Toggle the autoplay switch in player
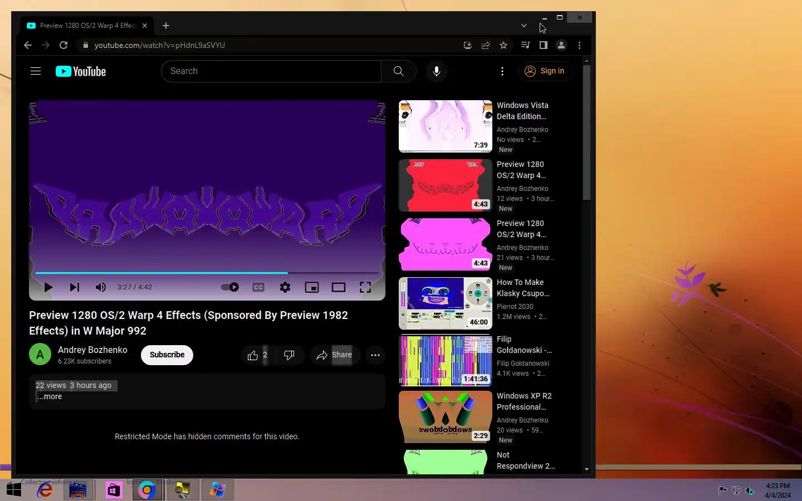Viewport: 802px width, 501px height. [x=230, y=287]
